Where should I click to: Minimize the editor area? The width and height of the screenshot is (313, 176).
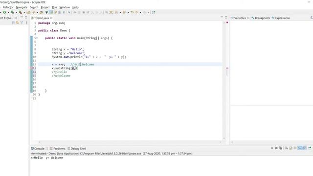pyautogui.click(x=222, y=18)
